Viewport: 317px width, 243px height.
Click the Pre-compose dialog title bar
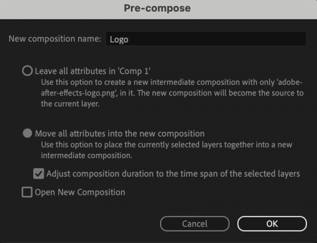tap(157, 8)
